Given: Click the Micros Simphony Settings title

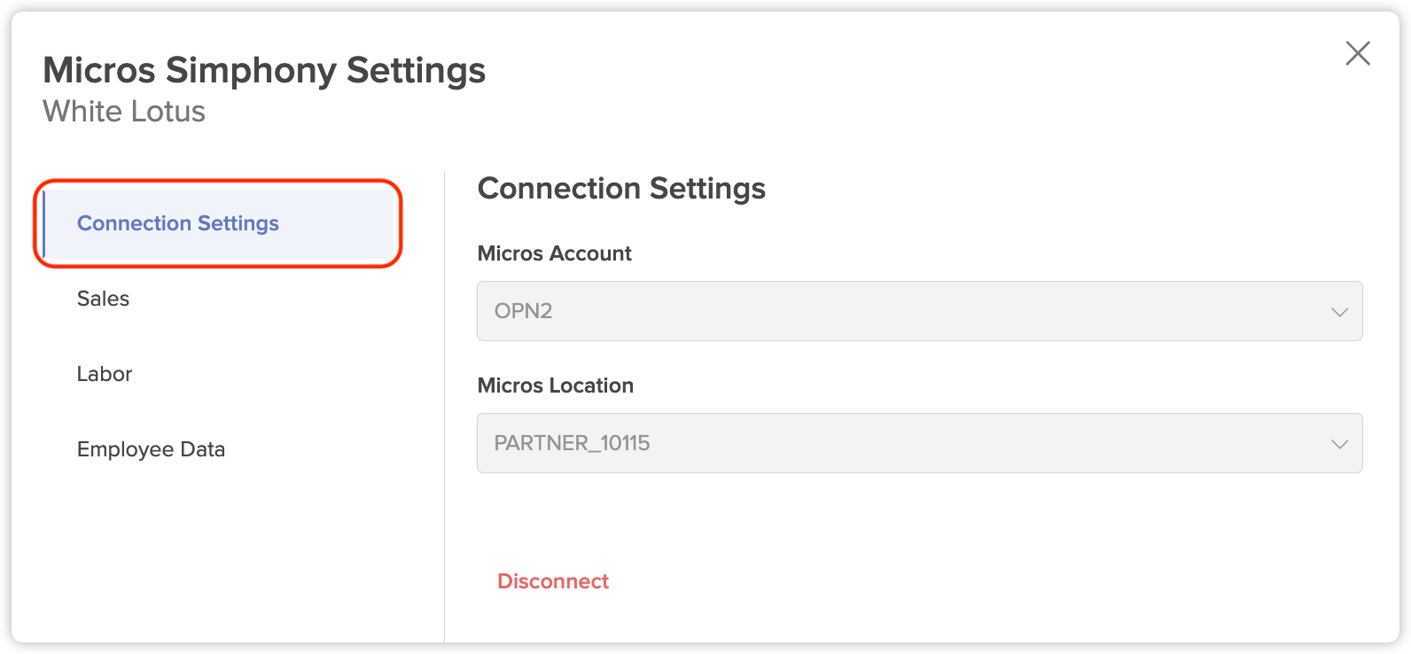Looking at the screenshot, I should [264, 70].
